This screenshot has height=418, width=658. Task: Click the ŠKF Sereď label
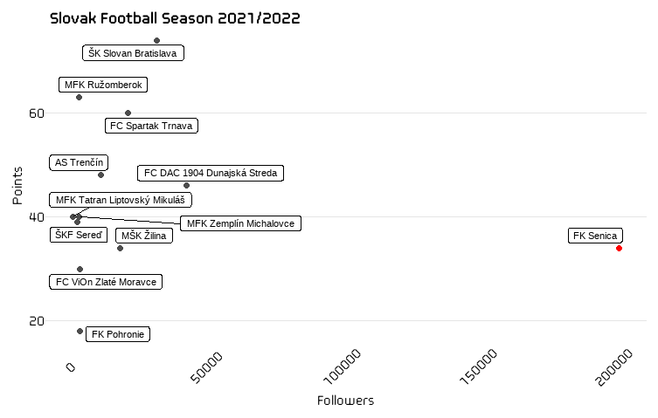(79, 235)
